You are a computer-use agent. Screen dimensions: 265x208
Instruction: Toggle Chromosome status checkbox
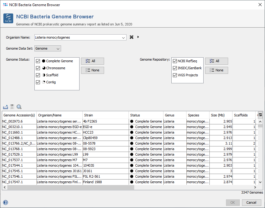pos(38,68)
